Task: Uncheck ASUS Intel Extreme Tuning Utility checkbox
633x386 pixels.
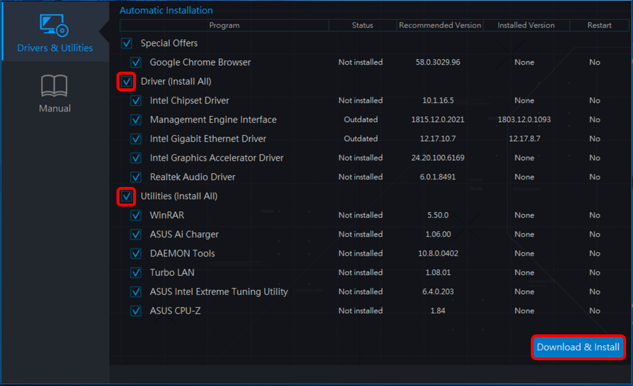Action: click(x=136, y=291)
